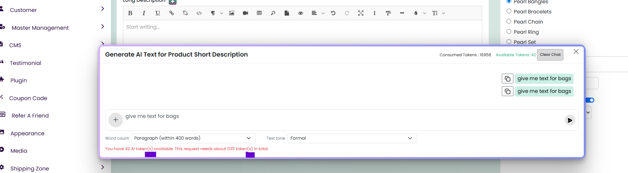Image resolution: width=628 pixels, height=173 pixels.
Task: Open Appearance in sidebar
Action: click(28, 133)
